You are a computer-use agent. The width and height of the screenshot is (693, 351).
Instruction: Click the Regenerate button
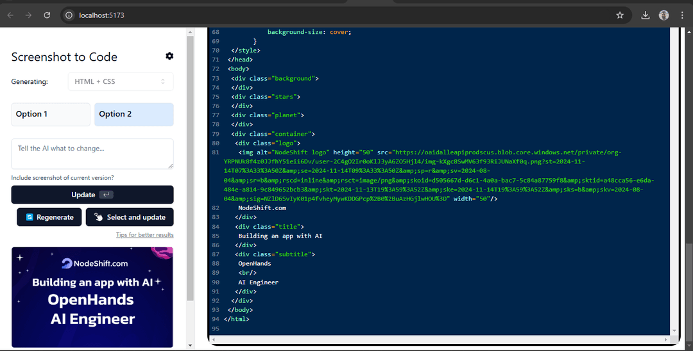(49, 217)
